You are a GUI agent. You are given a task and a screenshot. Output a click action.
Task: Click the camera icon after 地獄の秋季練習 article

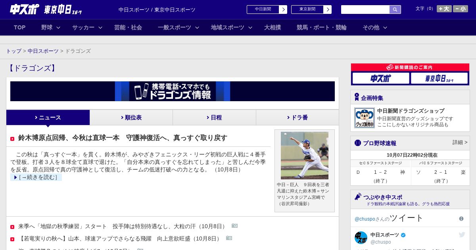click(234, 226)
